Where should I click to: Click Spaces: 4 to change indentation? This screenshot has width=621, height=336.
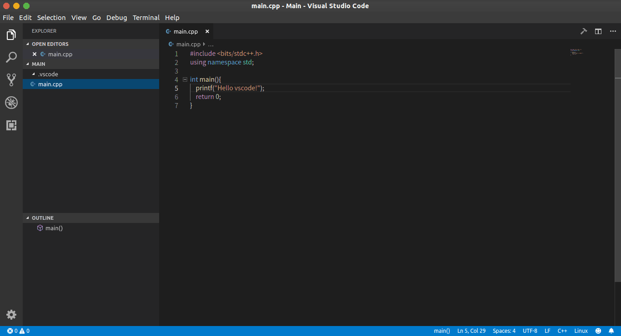coord(504,331)
